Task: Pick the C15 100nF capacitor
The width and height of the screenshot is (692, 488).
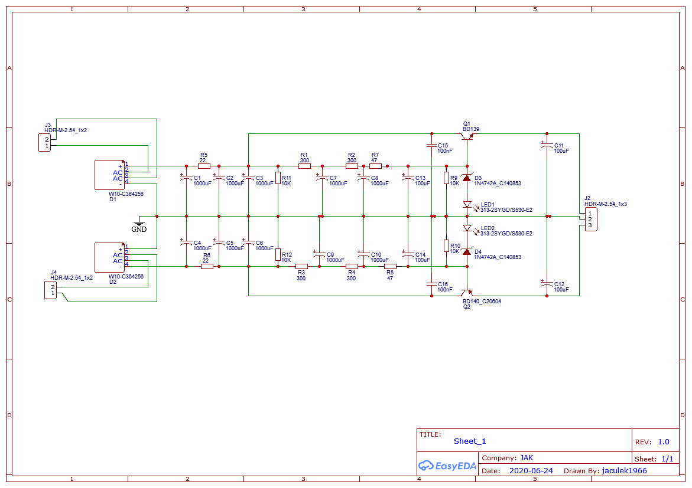Action: 431,145
